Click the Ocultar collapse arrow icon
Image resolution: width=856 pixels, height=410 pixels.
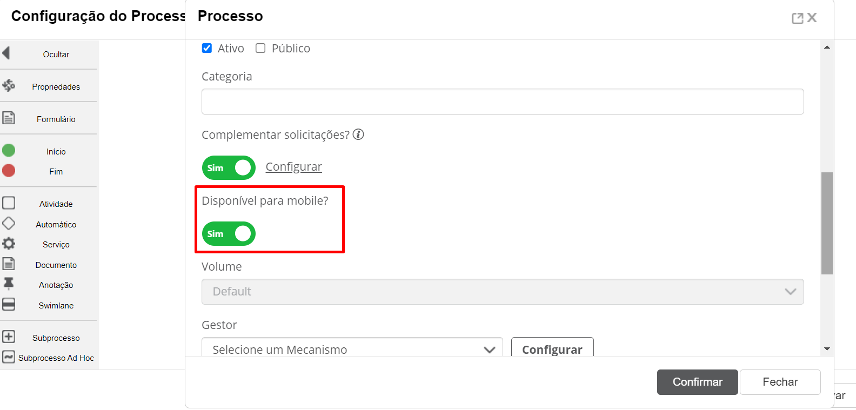tap(6, 53)
